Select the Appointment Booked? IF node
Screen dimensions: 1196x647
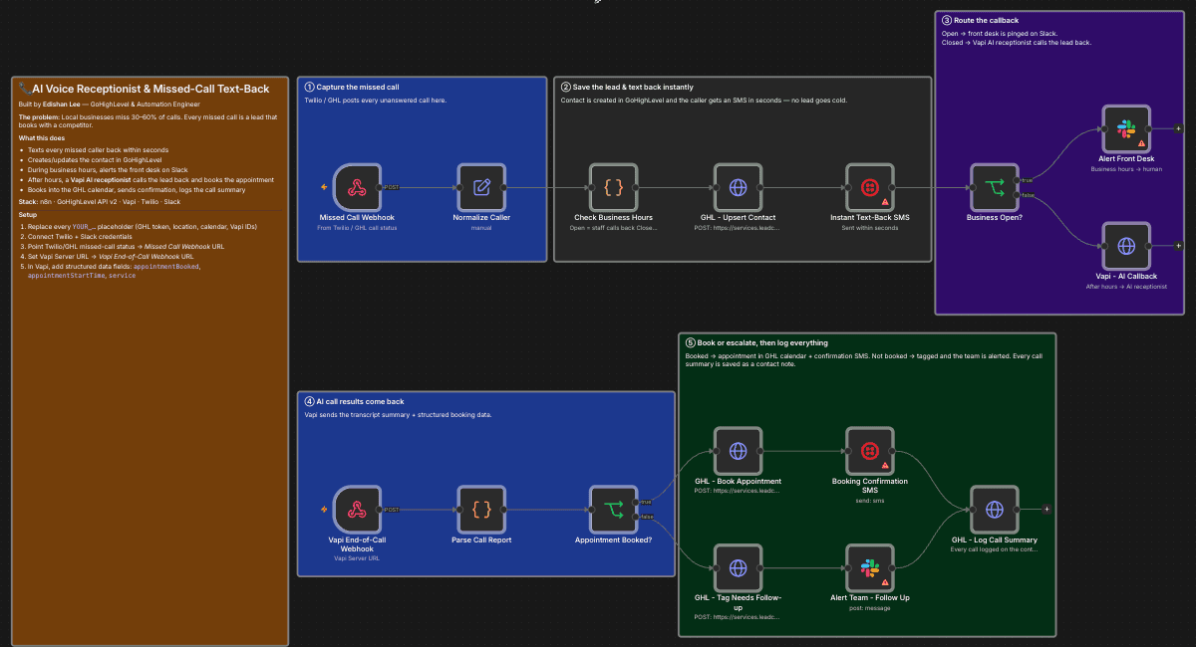tap(614, 510)
